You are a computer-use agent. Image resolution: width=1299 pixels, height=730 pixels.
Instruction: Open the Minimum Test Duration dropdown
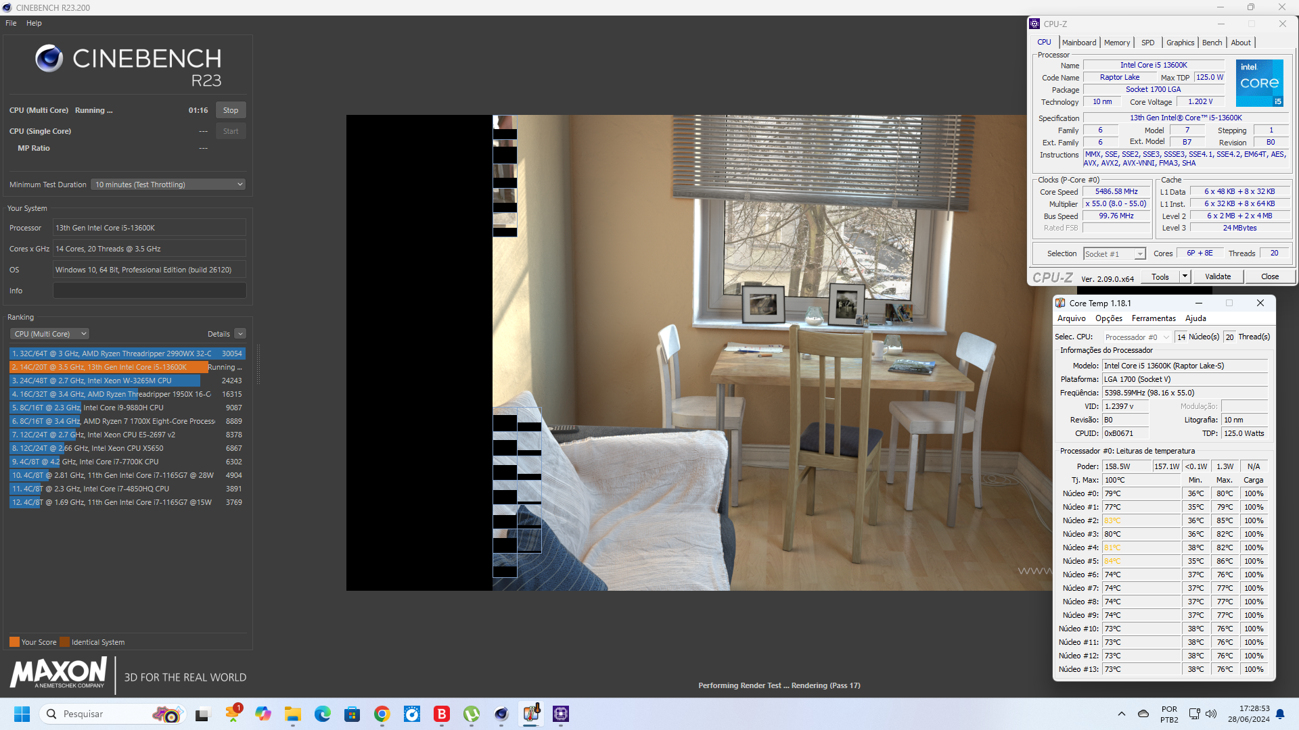(x=168, y=185)
